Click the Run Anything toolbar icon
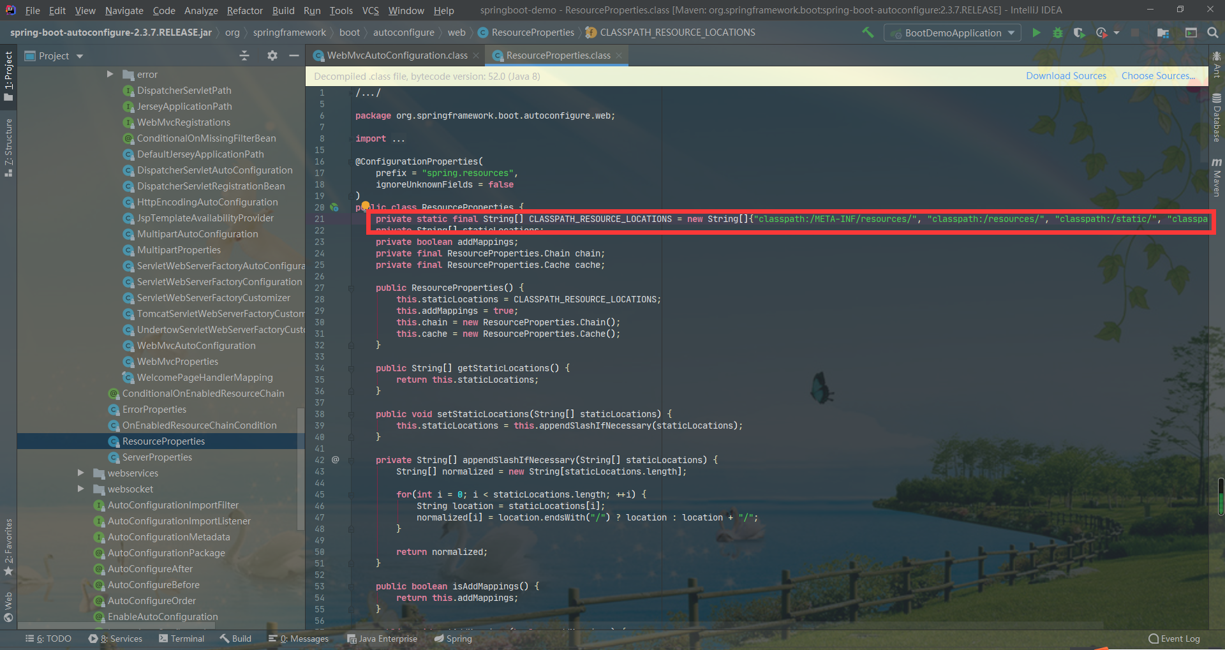1225x650 pixels. pyautogui.click(x=1191, y=33)
